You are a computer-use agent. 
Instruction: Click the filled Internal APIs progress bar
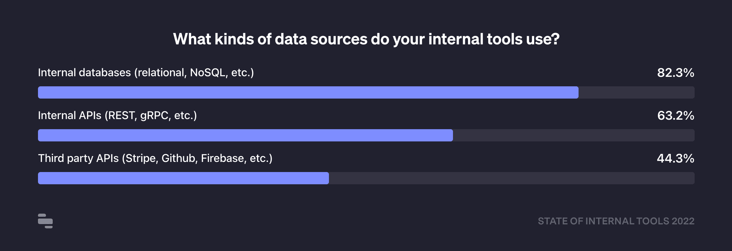click(x=245, y=135)
